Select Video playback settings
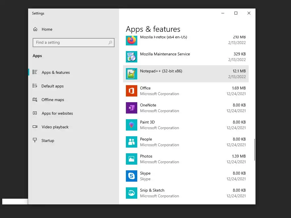 point(74,127)
